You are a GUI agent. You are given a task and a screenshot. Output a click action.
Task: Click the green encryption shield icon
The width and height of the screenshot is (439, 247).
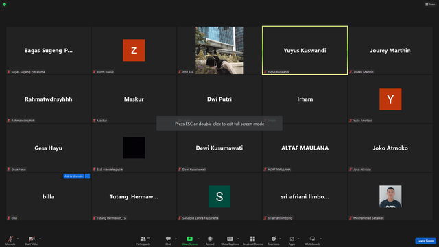point(5,5)
